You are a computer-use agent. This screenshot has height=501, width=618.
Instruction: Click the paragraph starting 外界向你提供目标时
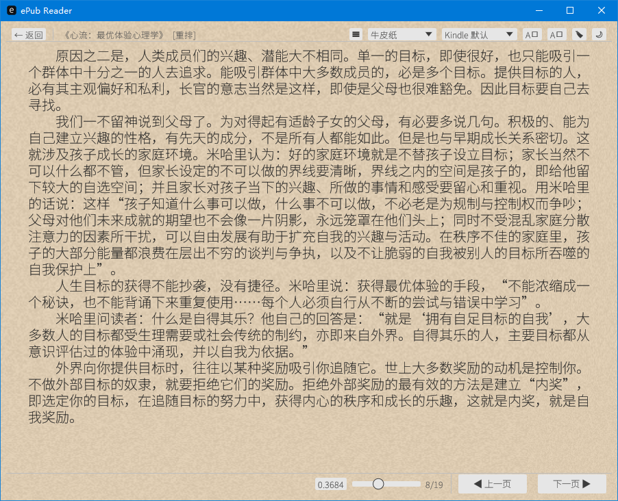coord(309,392)
